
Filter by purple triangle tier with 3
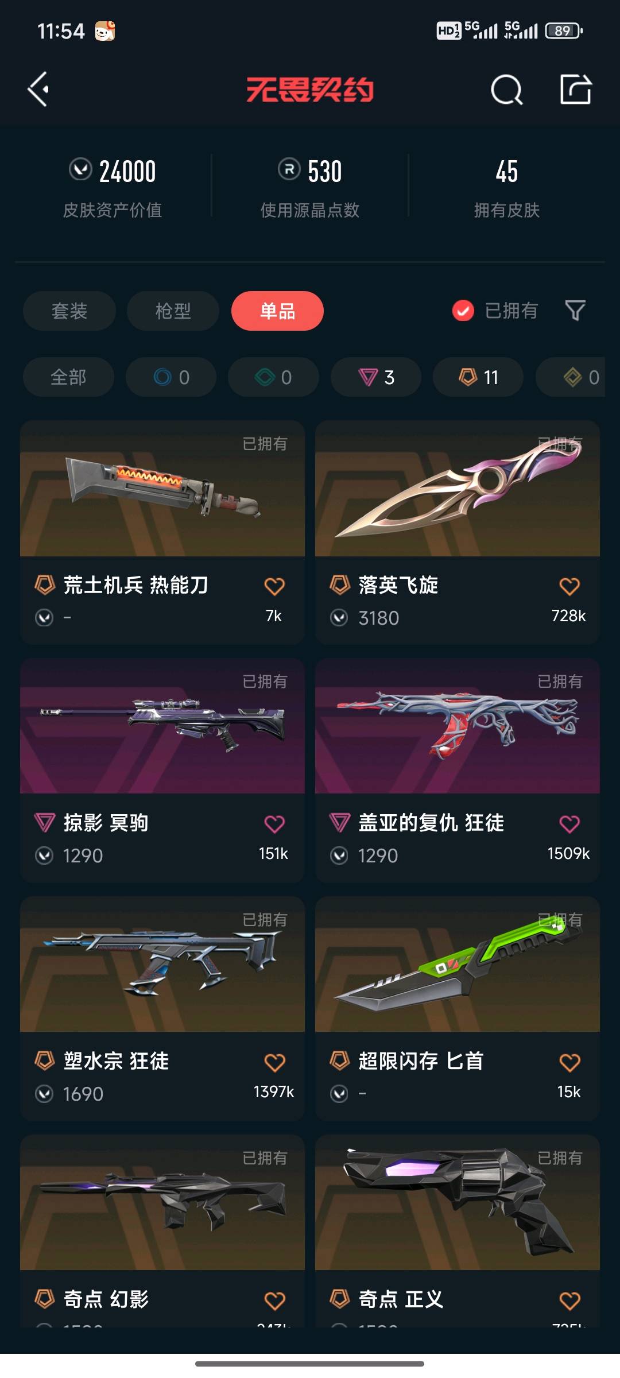(x=376, y=377)
